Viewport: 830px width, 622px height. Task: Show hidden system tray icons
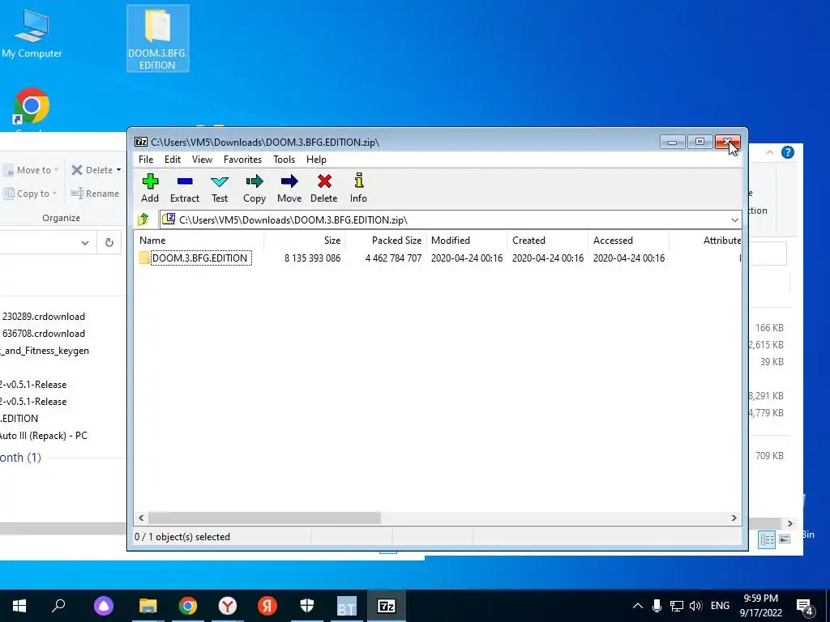pos(638,606)
